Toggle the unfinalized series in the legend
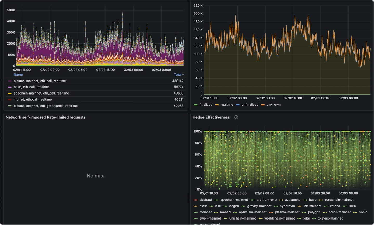 (250, 105)
